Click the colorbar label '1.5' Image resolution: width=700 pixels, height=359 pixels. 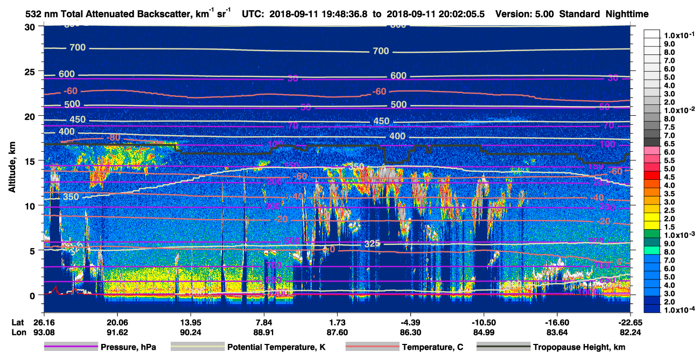pyautogui.click(x=669, y=227)
